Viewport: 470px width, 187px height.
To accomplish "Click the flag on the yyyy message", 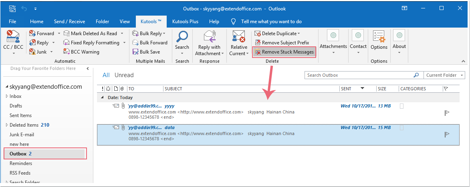I will click(447, 113).
